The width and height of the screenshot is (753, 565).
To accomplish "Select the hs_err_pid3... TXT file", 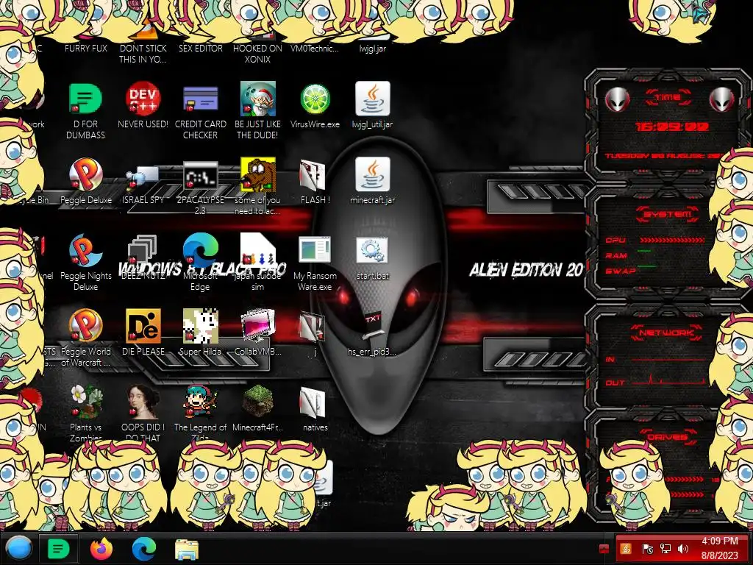I will (373, 326).
